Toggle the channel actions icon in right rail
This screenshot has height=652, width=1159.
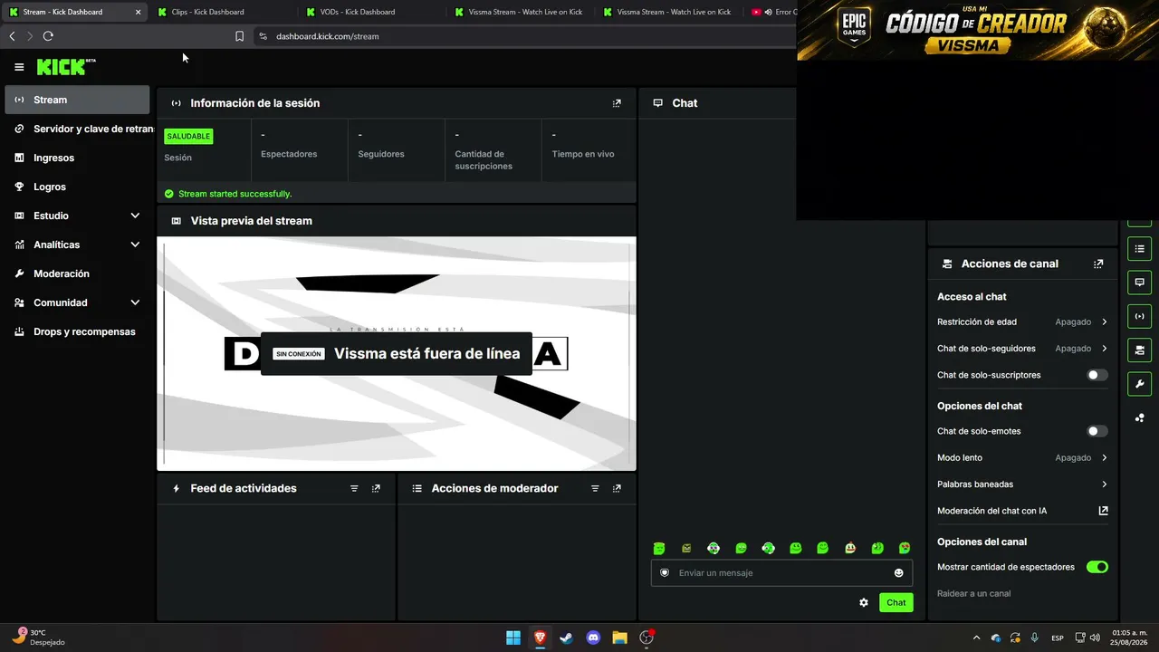pos(1139,350)
